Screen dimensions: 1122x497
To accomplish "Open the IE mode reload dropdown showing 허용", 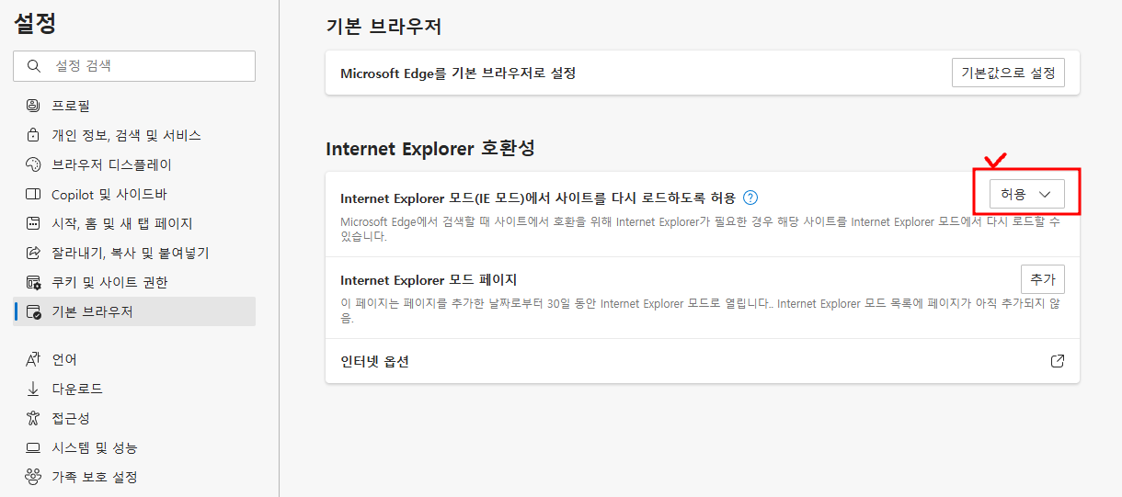I will coord(1026,194).
